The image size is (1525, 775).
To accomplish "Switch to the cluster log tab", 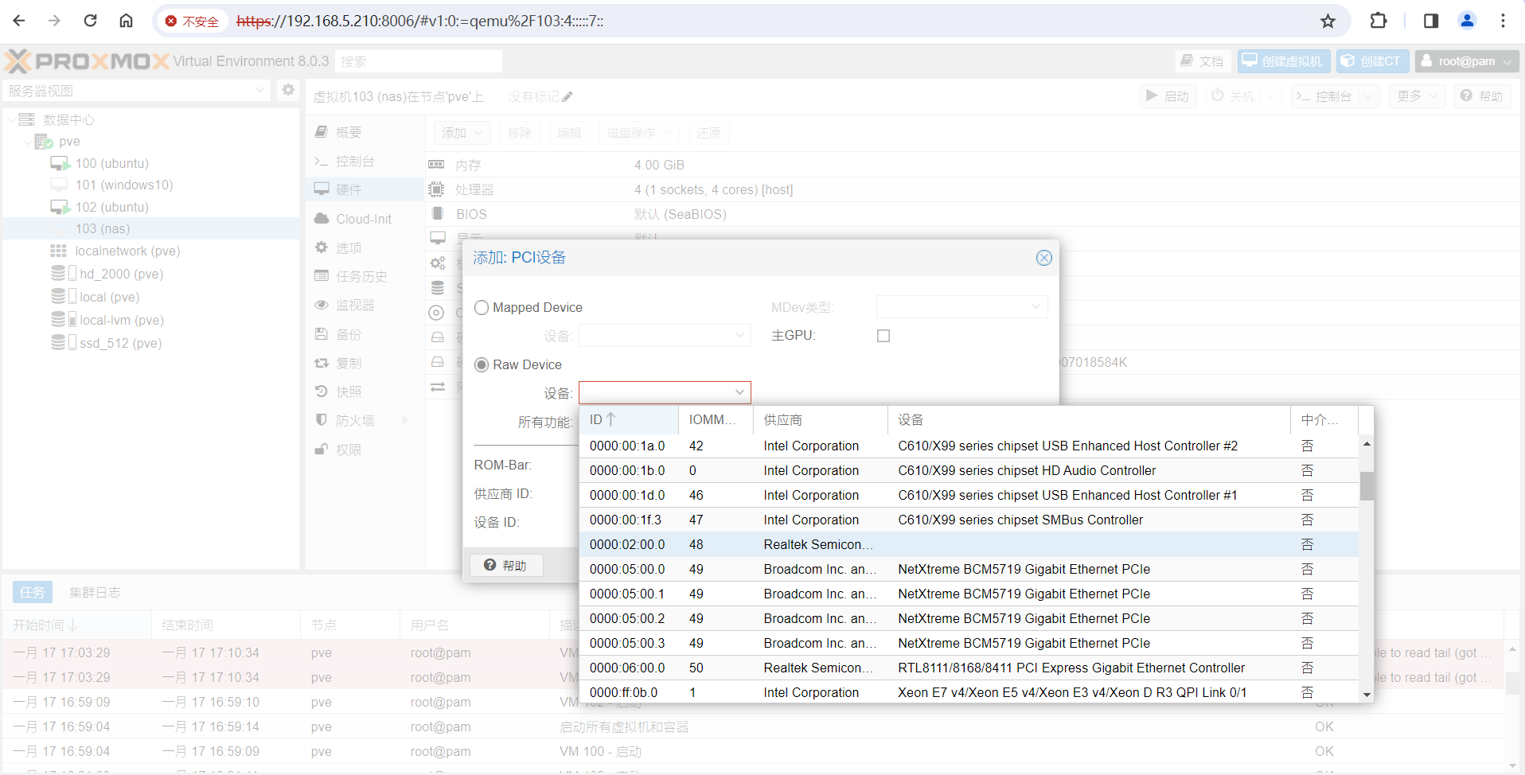I will pos(95,592).
